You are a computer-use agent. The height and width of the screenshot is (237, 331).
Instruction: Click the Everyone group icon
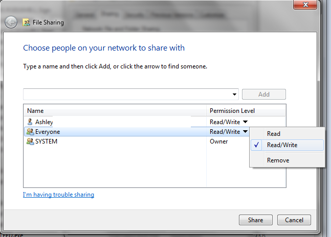[30, 132]
